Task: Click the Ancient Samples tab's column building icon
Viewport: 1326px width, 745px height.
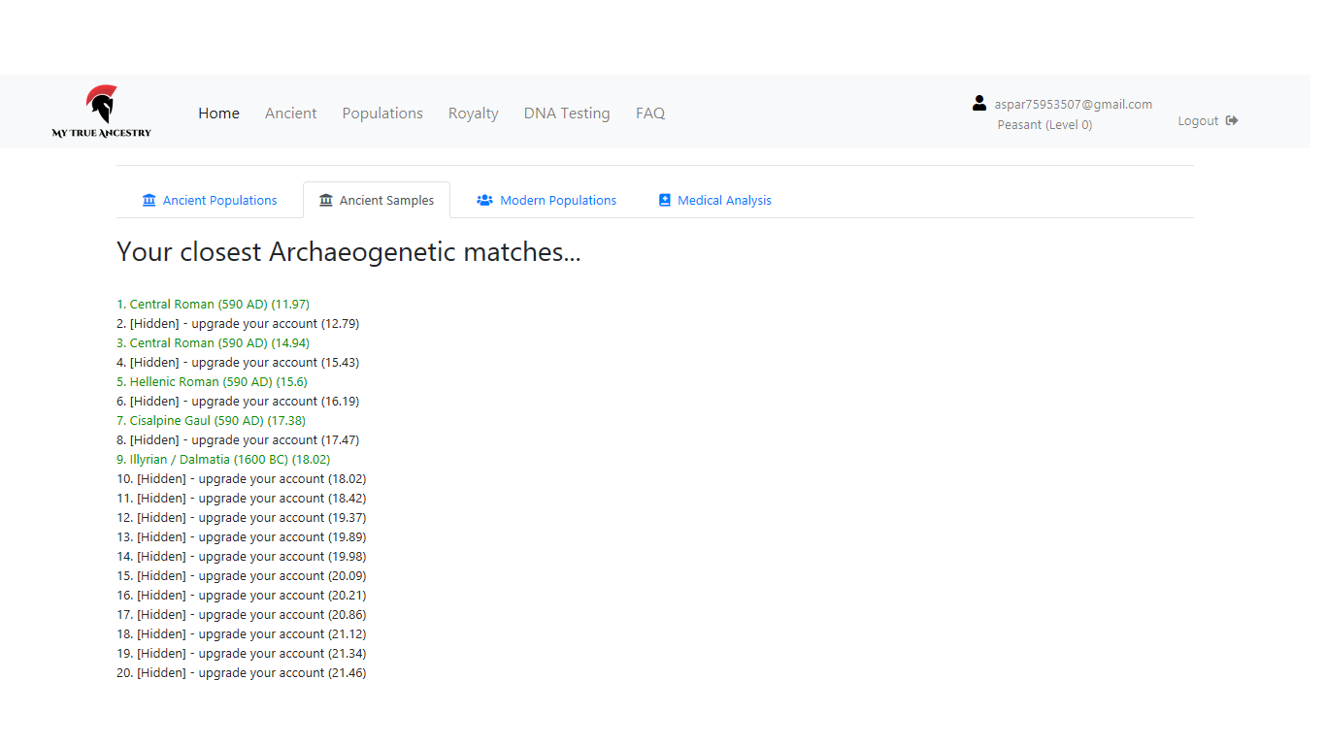Action: [x=326, y=200]
